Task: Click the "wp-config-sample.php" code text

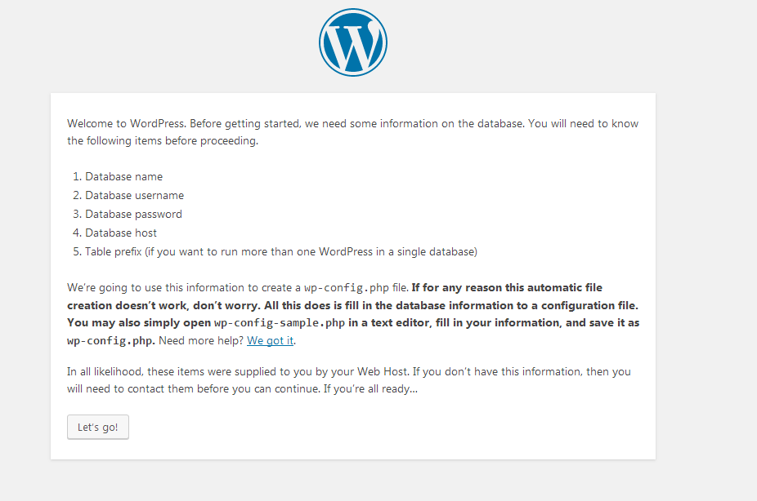Action: click(269, 322)
